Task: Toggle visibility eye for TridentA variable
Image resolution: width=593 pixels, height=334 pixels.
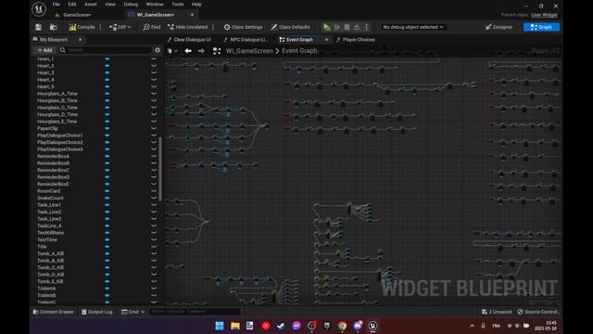Action: click(x=154, y=289)
